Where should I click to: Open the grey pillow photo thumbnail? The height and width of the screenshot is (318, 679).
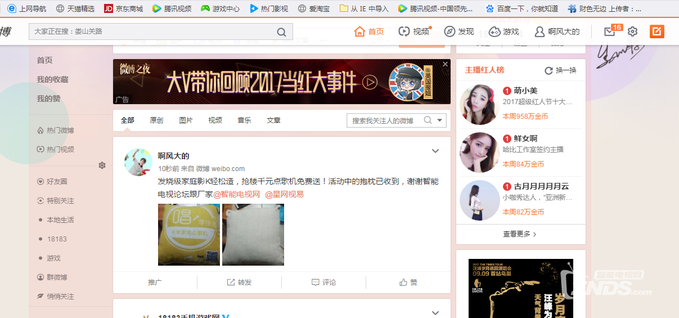pyautogui.click(x=253, y=235)
